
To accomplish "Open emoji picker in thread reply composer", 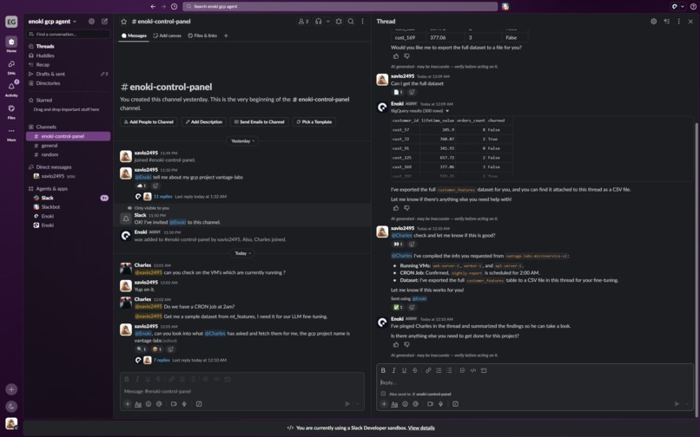I will tap(405, 404).
